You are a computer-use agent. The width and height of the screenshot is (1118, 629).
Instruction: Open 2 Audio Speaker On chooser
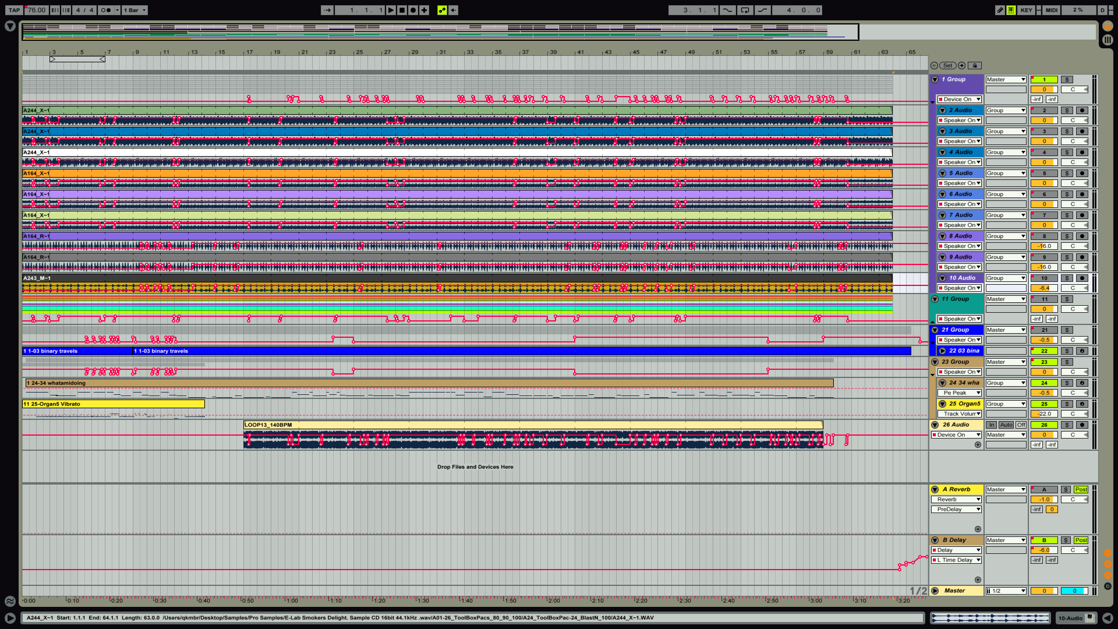tap(959, 121)
